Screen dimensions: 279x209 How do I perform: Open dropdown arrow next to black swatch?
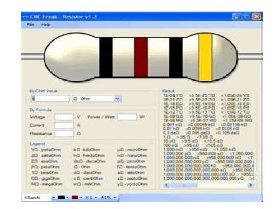(67, 198)
